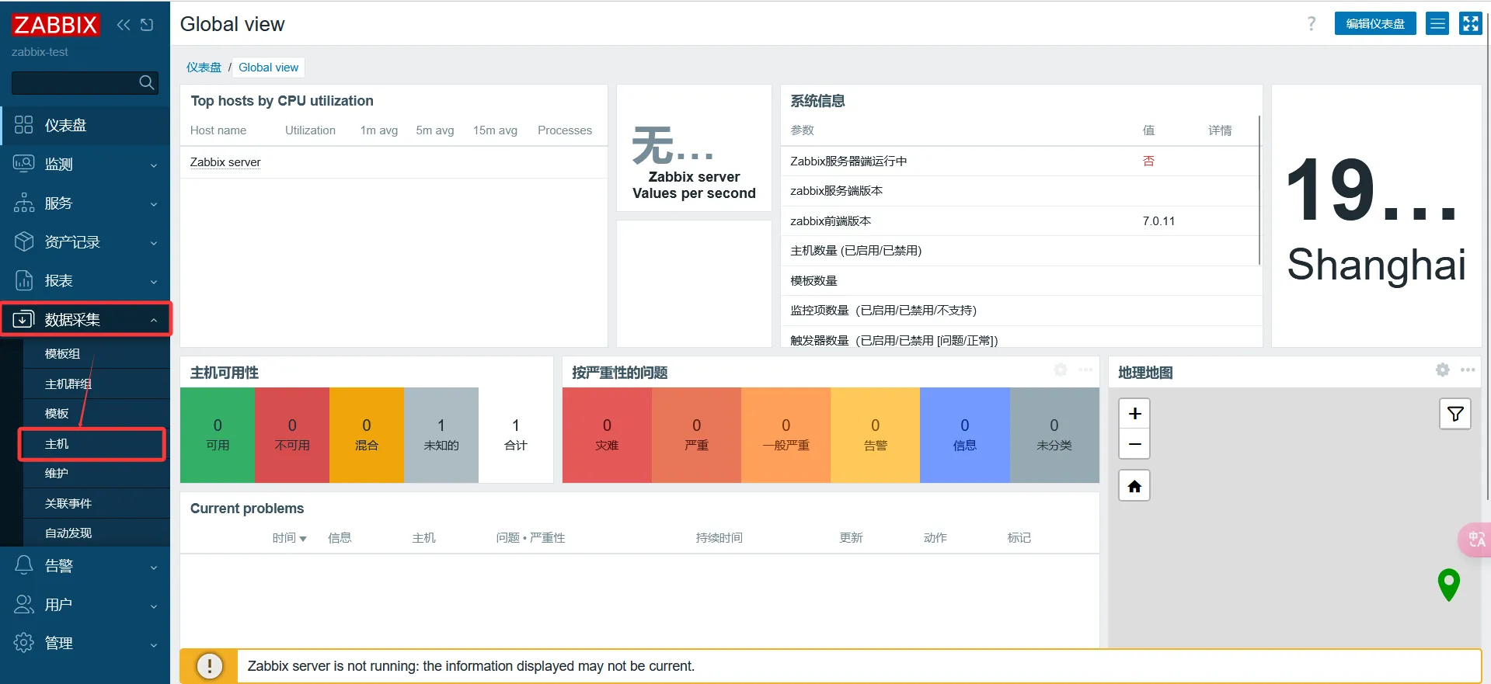Click the 报表 document chart icon
Screen dimensions: 1491x684
tap(24, 280)
